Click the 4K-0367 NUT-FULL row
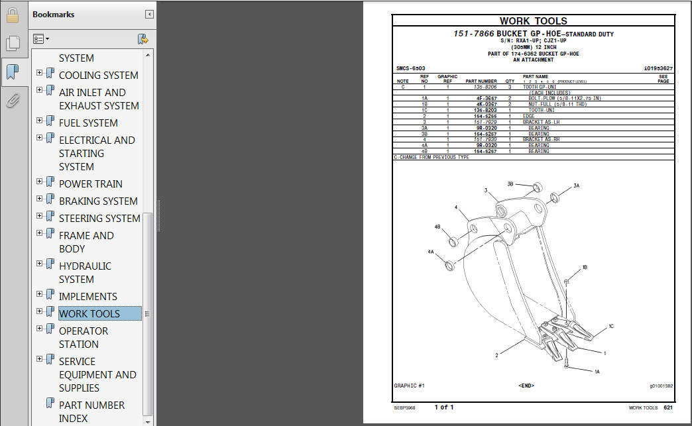692x426 pixels. pyautogui.click(x=533, y=104)
